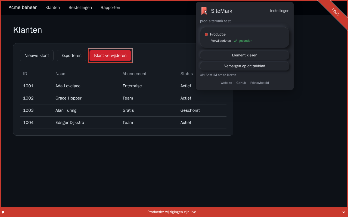Click the green gevonden checkmark icon

tap(235, 41)
